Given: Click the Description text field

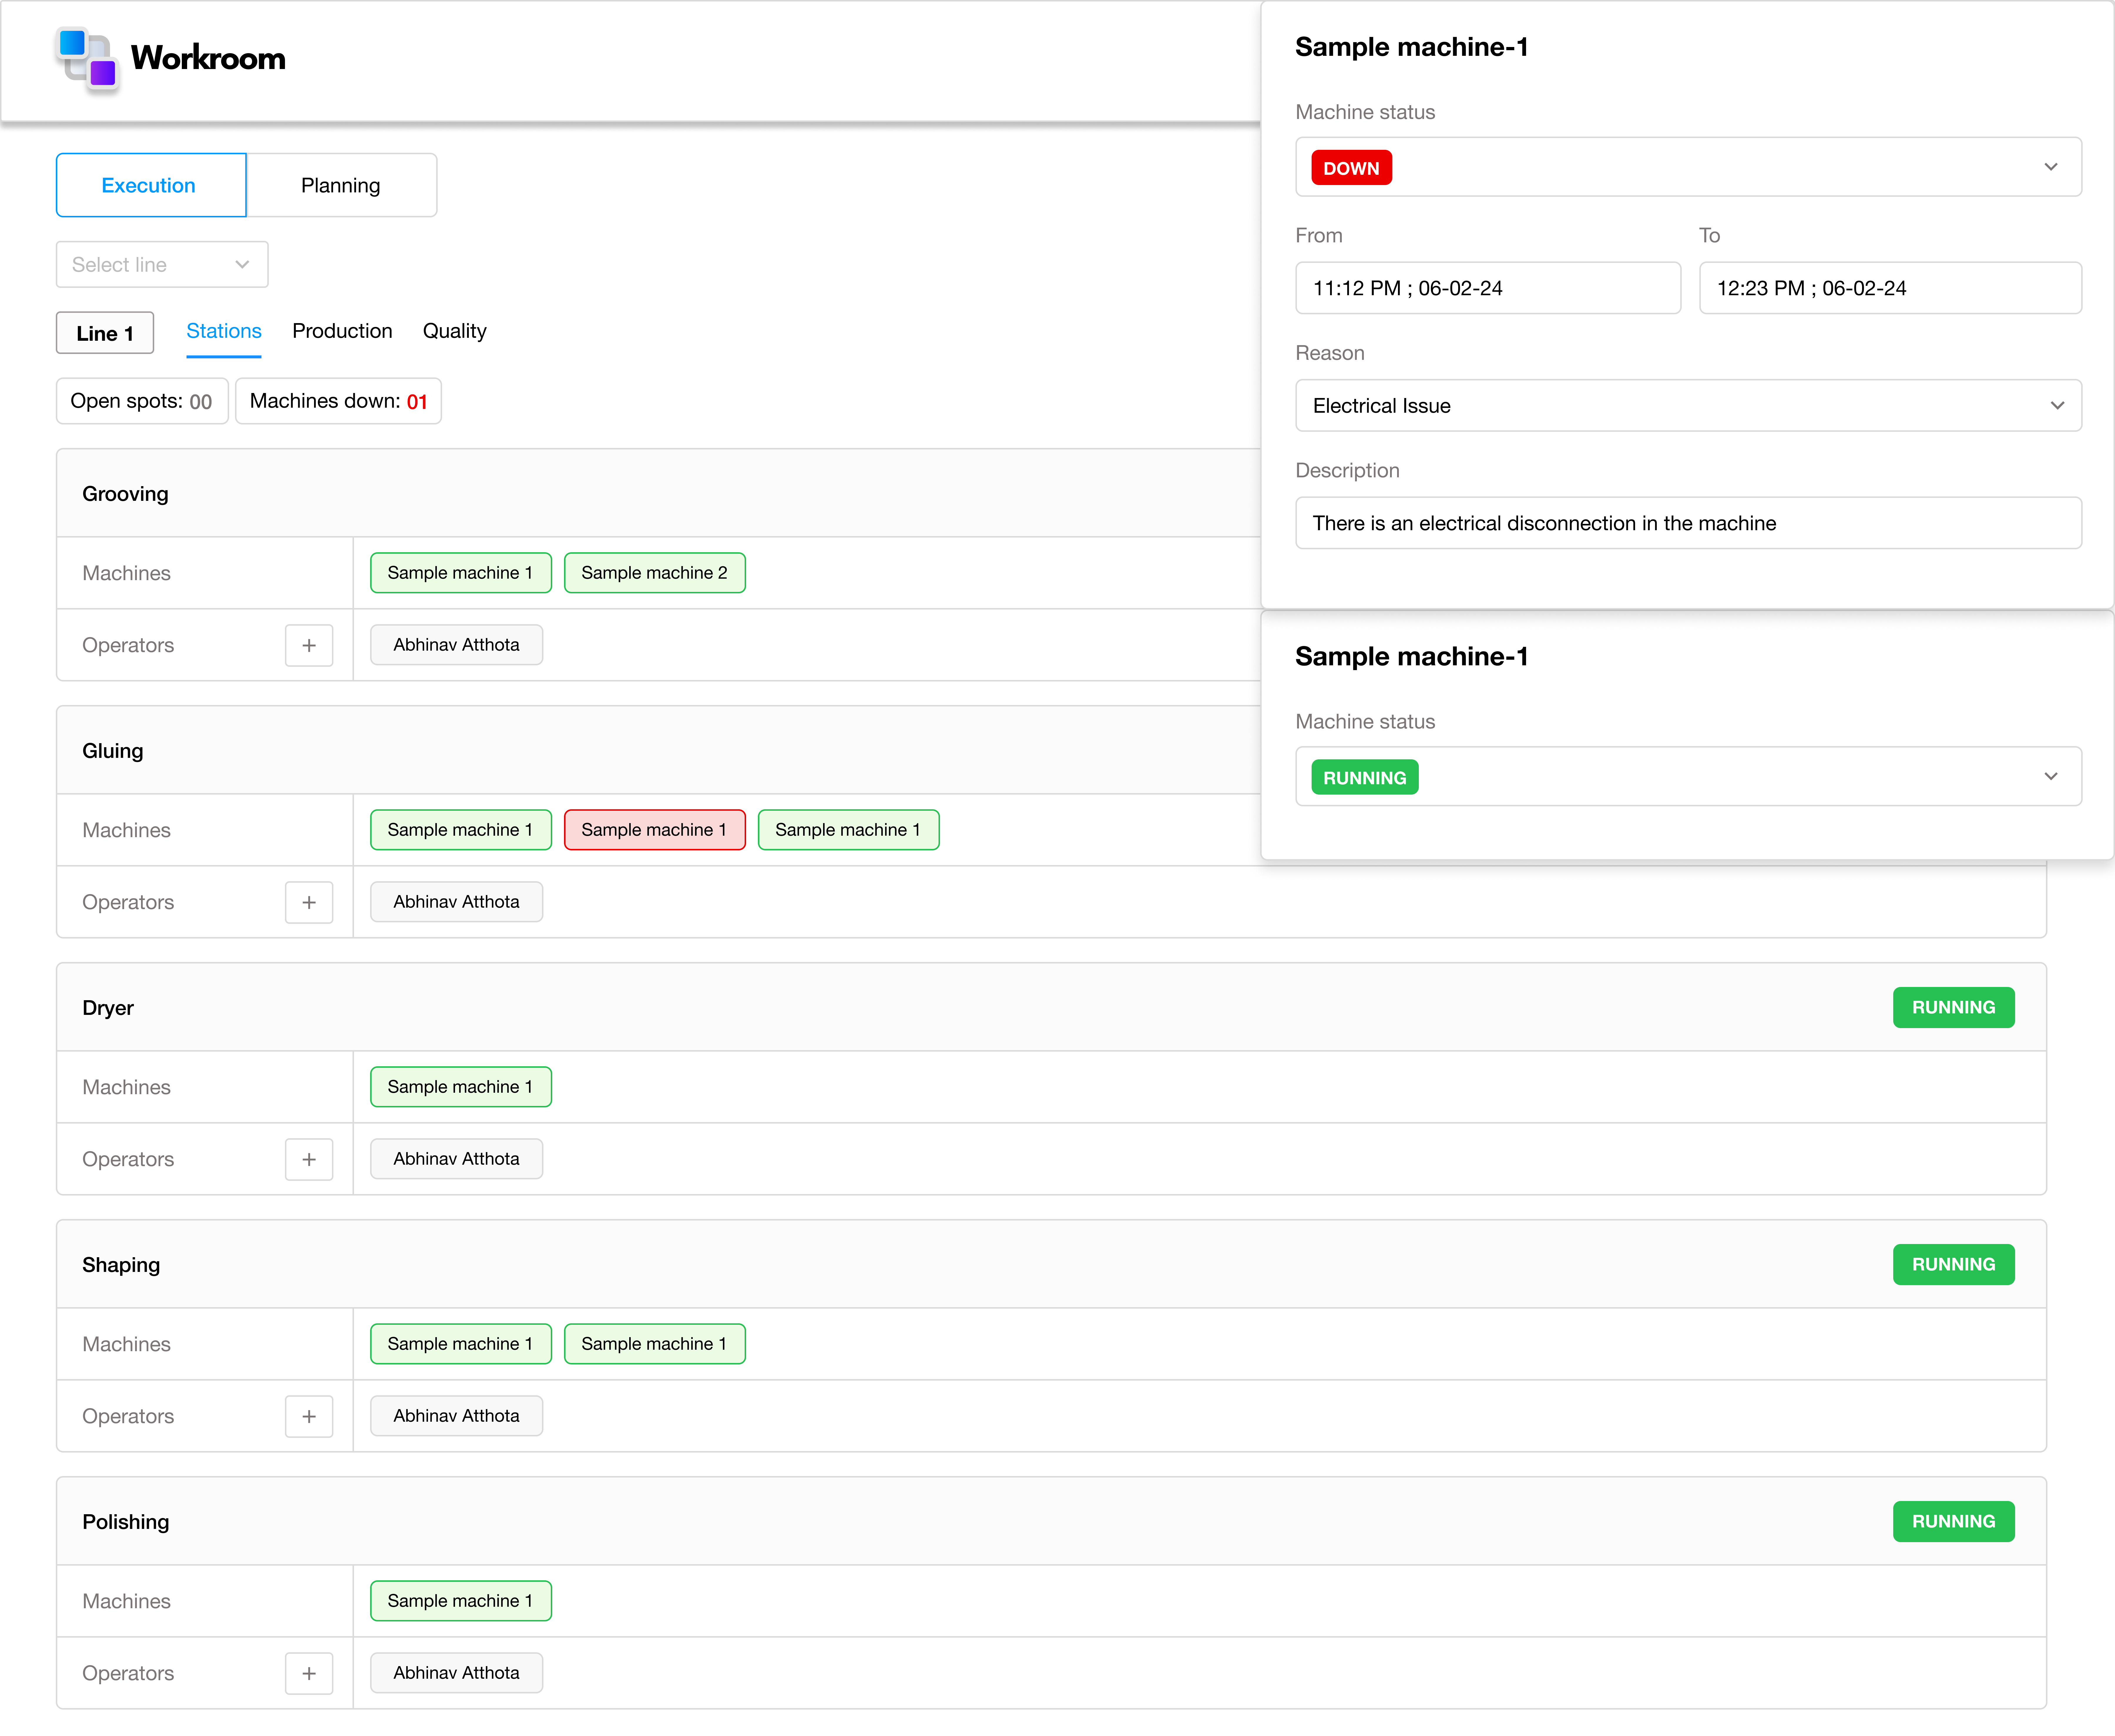Looking at the screenshot, I should (x=1688, y=523).
